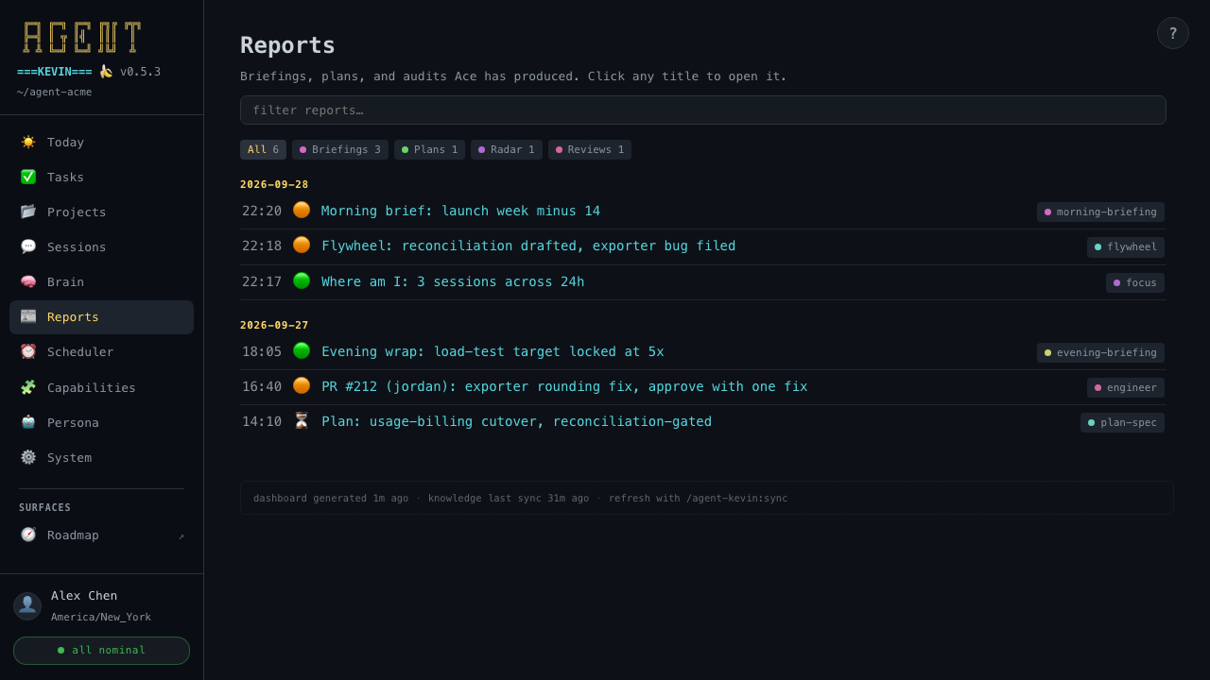Screen dimensions: 1210x680
Task: Open Flywheel reconciliation drafted report
Action: click(x=528, y=246)
